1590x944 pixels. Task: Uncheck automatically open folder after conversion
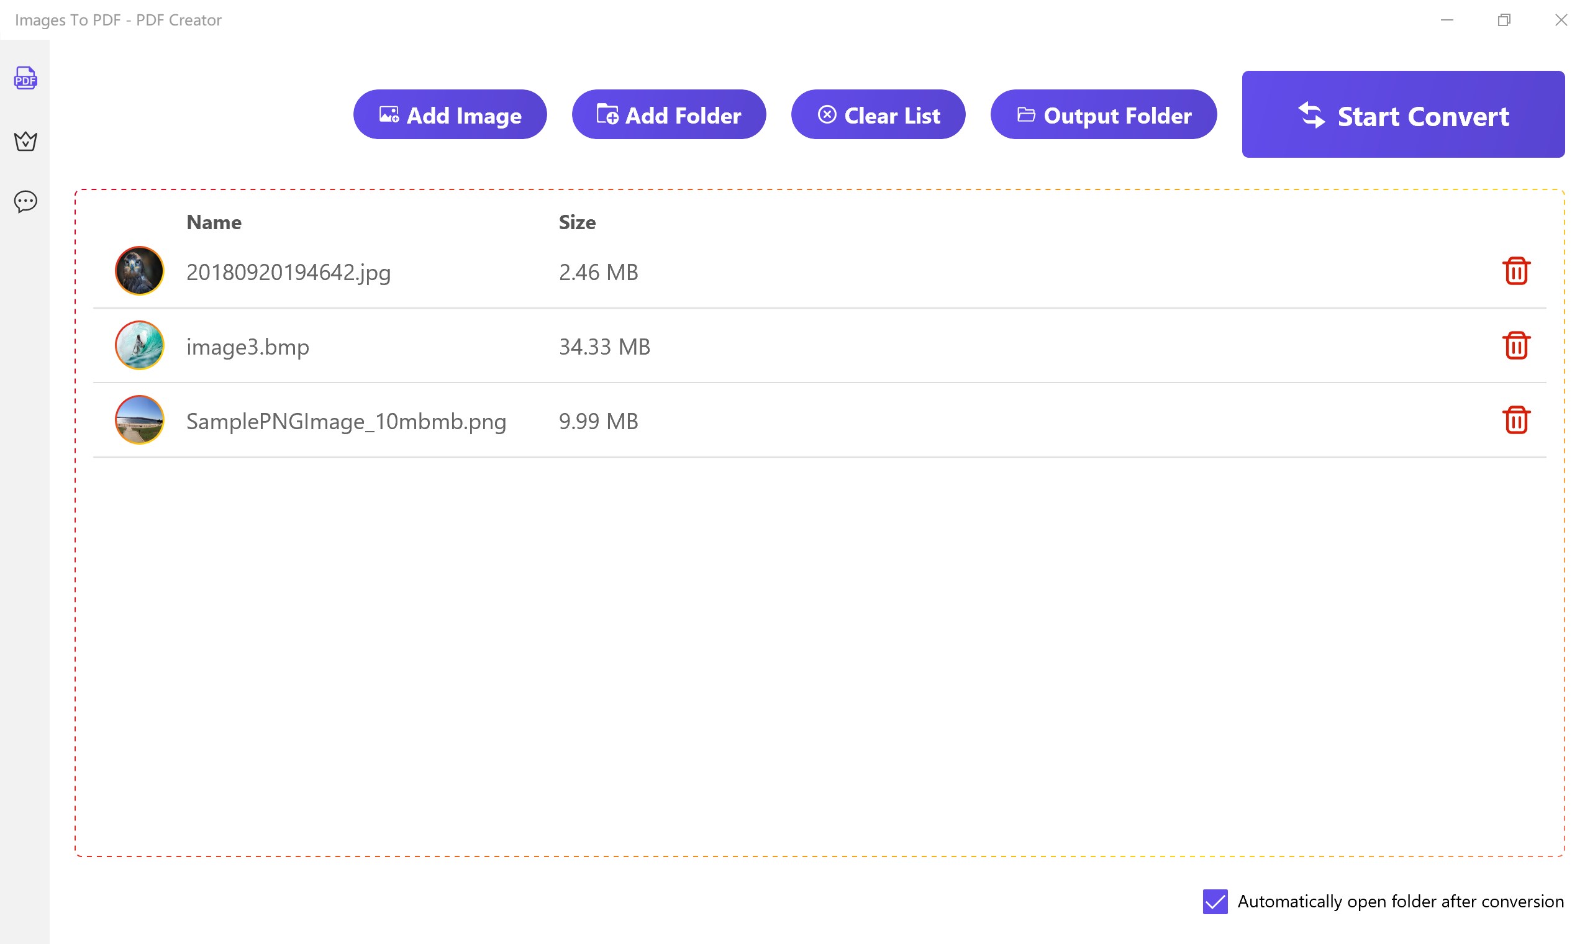(x=1215, y=901)
